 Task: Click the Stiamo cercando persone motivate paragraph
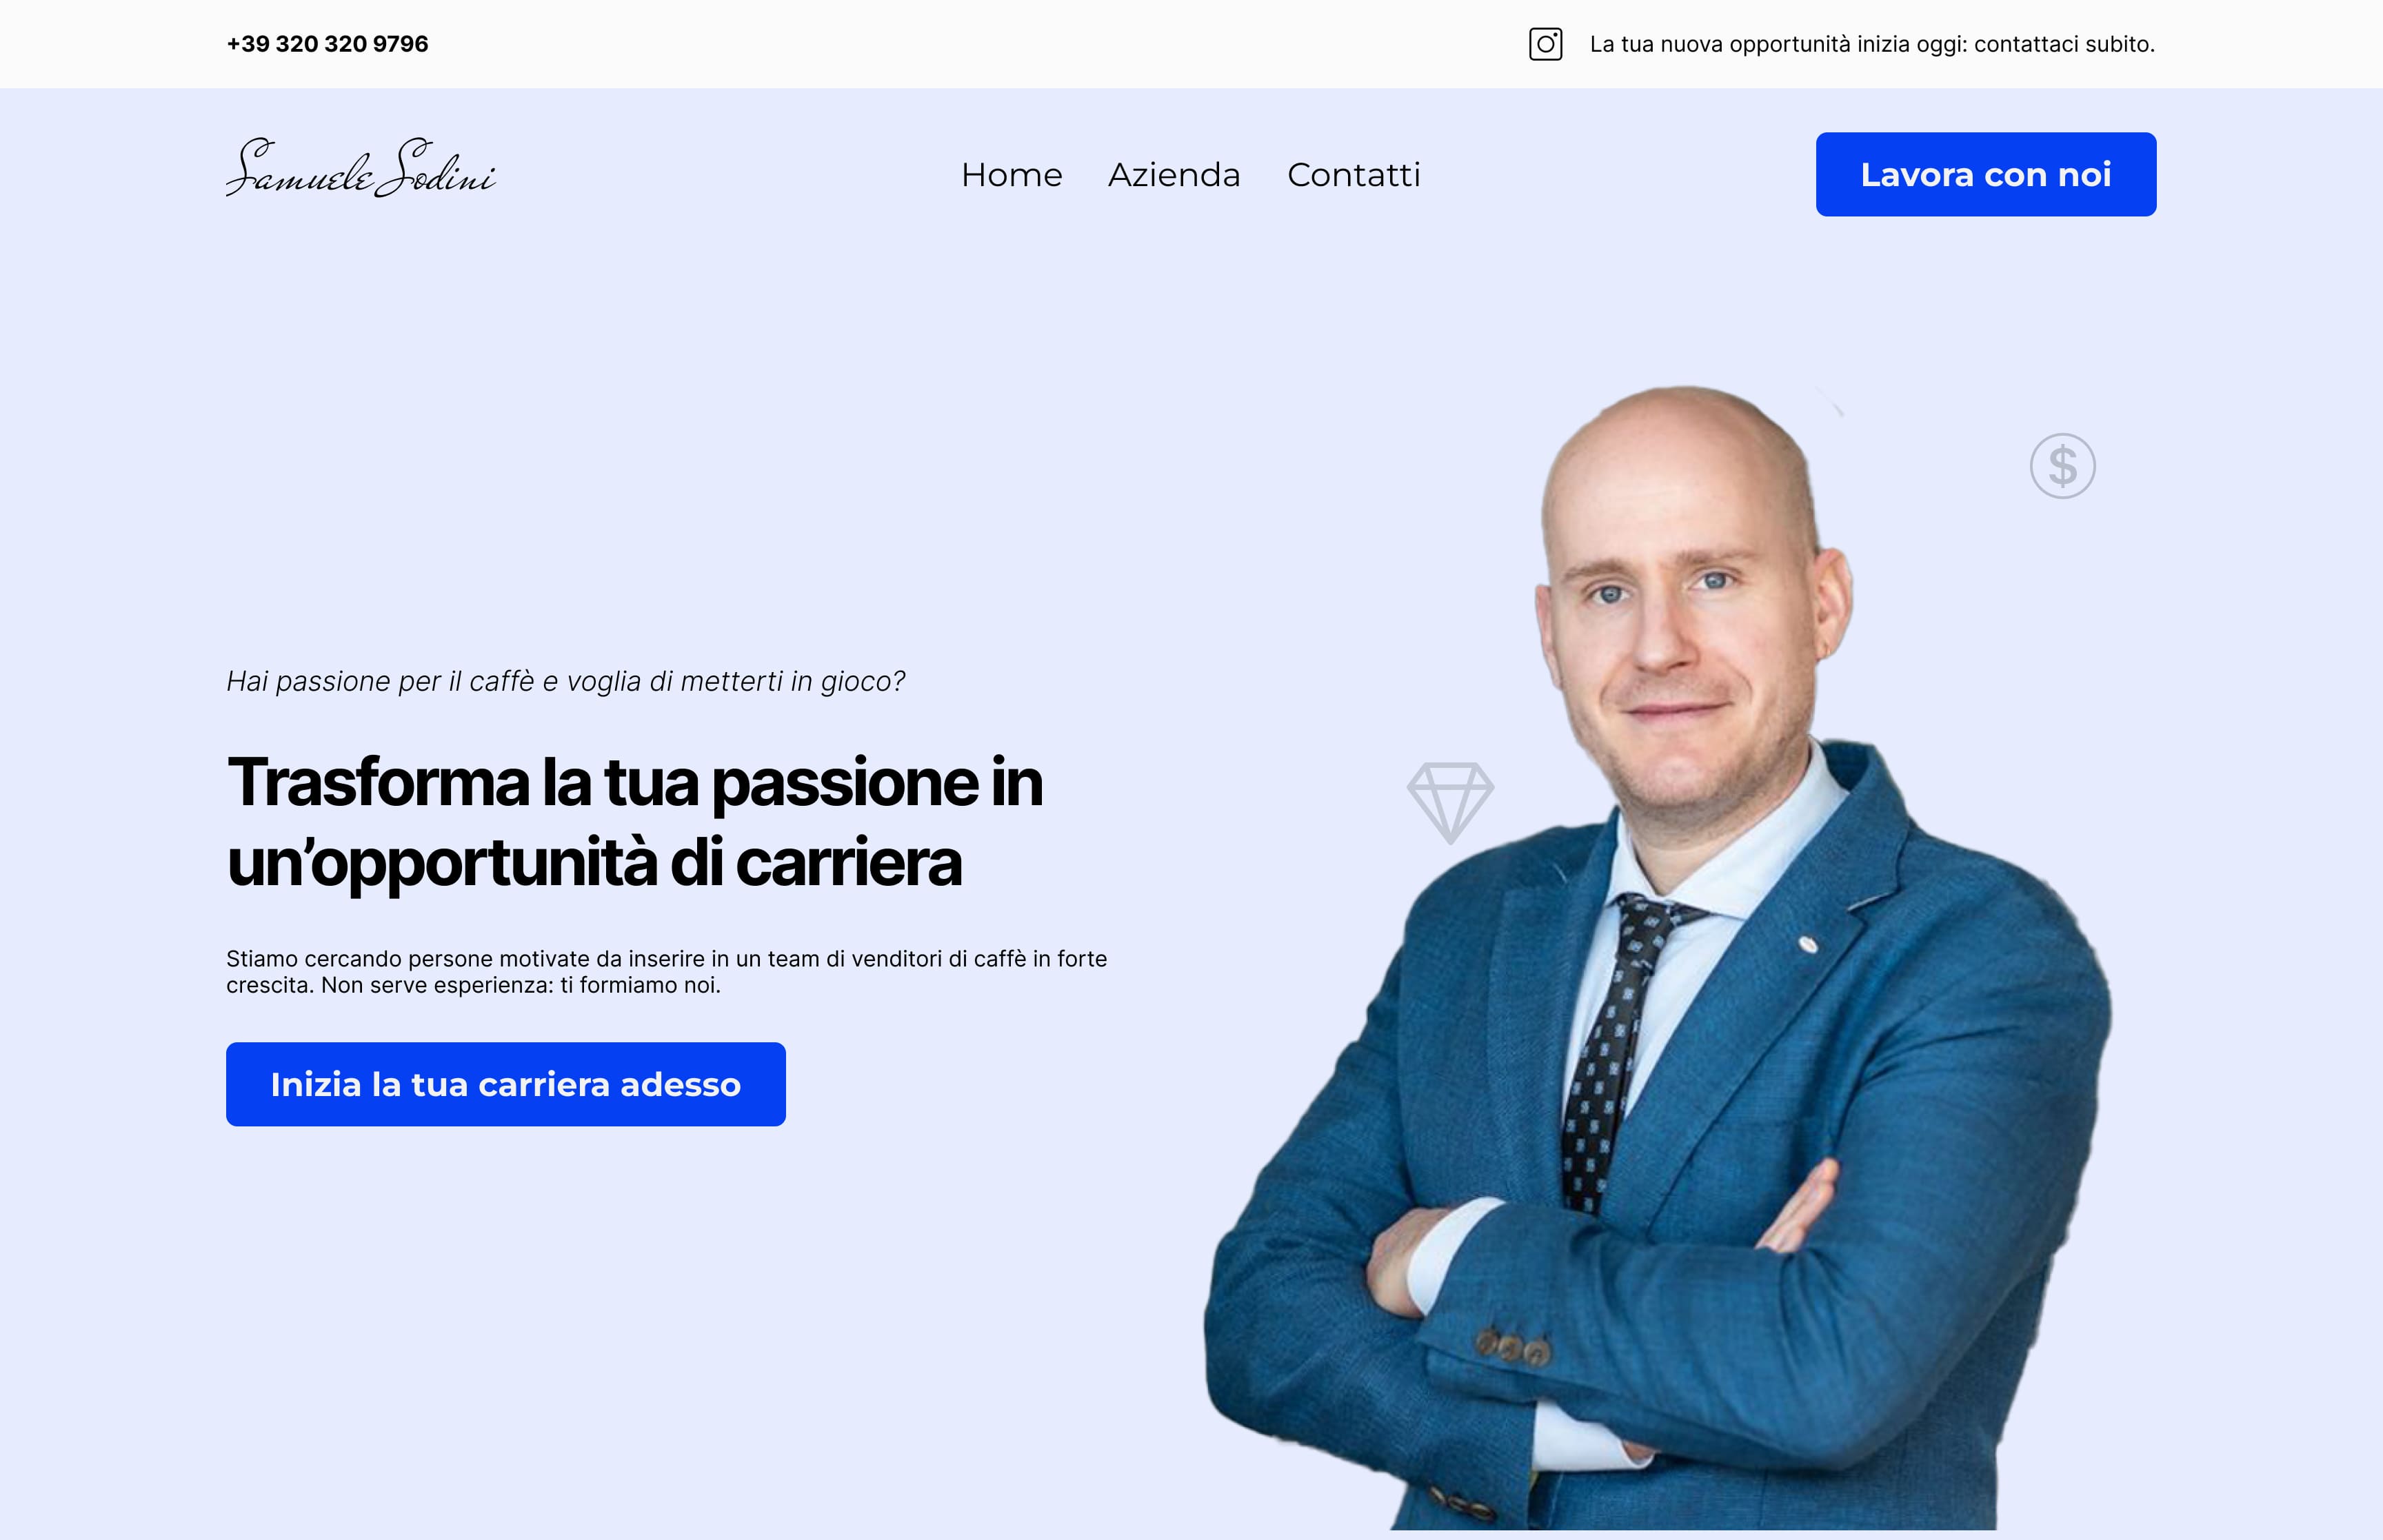[667, 971]
